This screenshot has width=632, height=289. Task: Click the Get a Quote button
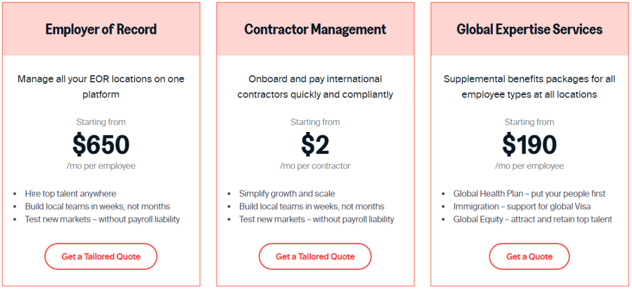(529, 256)
